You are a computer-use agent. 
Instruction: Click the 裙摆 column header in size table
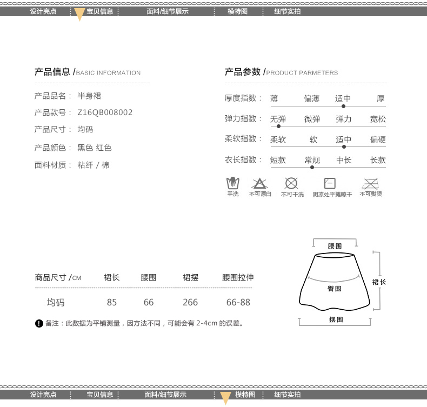[191, 277]
